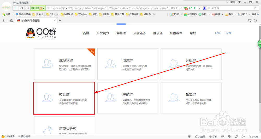Open the MSN 网 bookmark folder
Image resolution: width=261 pixels, height=139 pixels.
(x=67, y=14)
